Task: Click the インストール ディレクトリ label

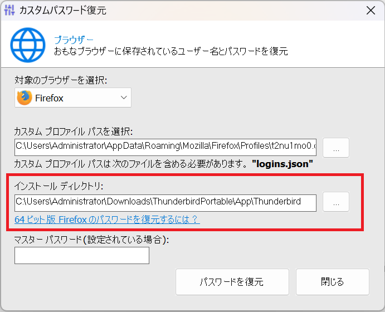Action: (x=59, y=186)
